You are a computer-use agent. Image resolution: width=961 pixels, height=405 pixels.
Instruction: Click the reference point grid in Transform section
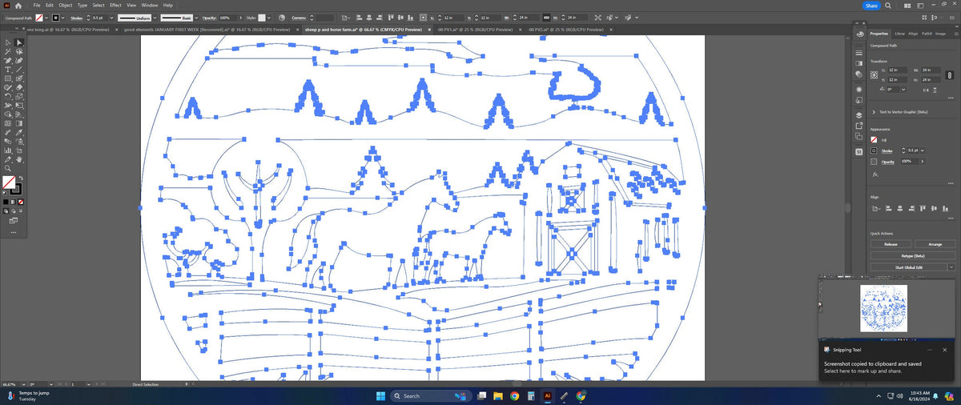click(x=874, y=74)
